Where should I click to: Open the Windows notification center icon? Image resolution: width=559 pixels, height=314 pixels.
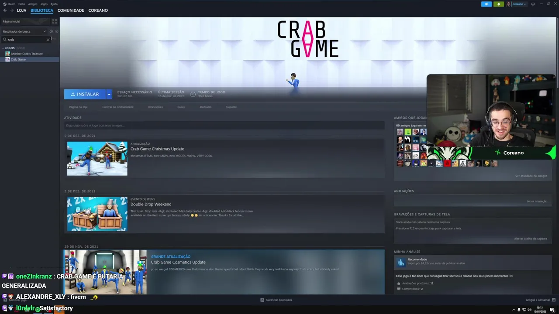(x=552, y=310)
